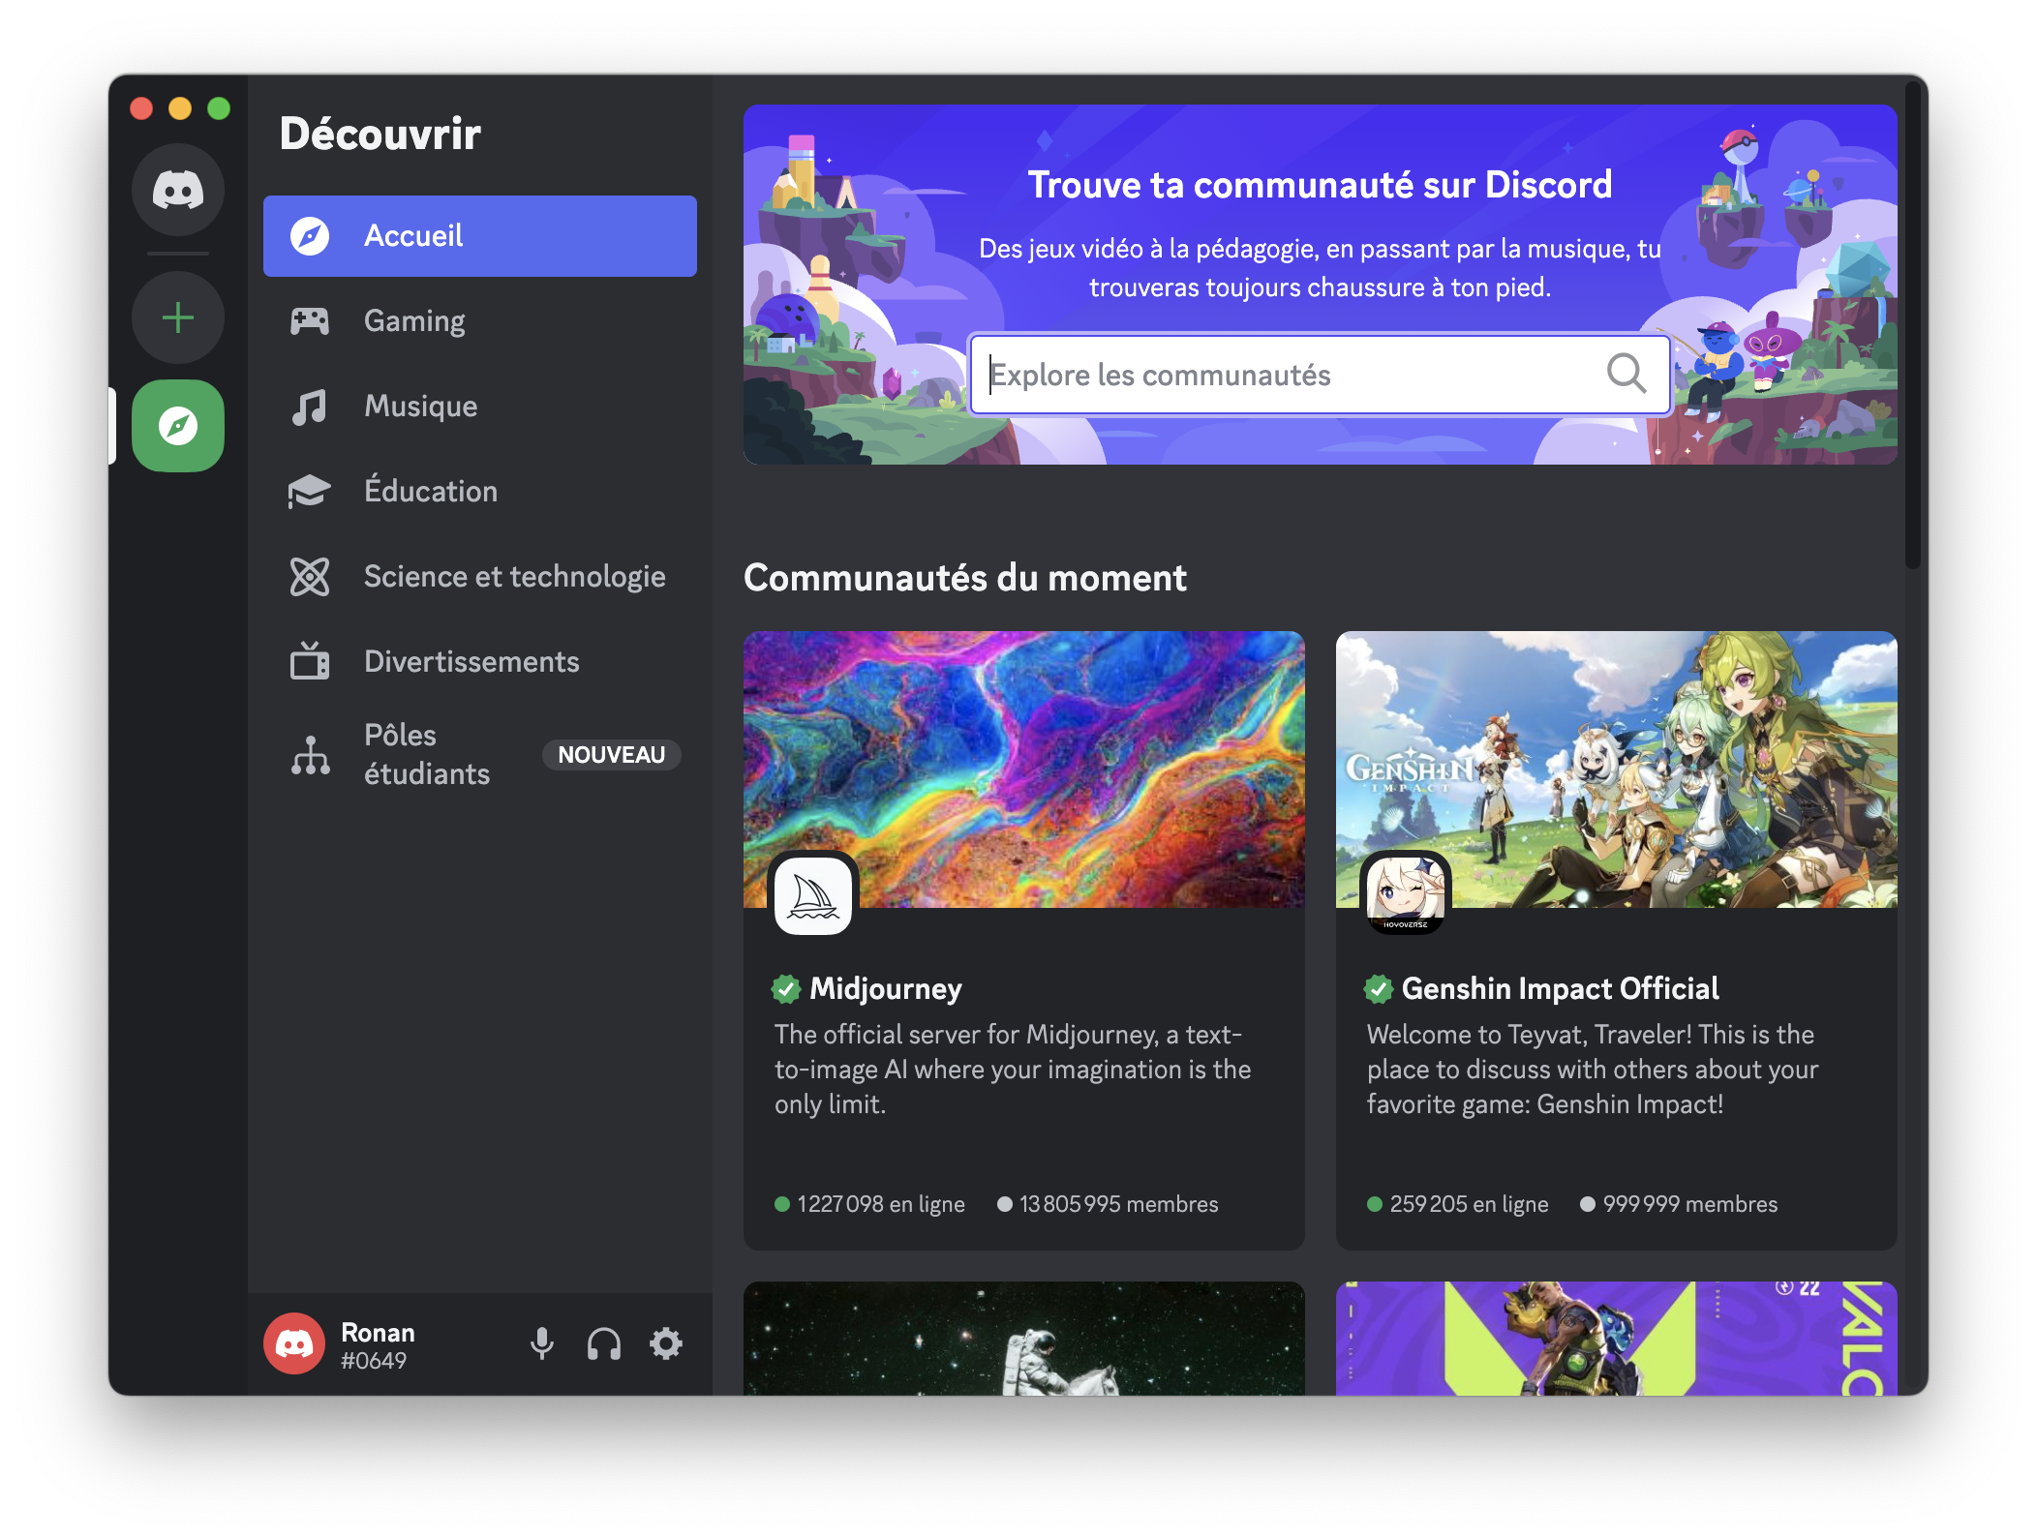Click the Trouve ta communauté sur Discord headline
The image size is (2037, 1539).
point(1320,185)
